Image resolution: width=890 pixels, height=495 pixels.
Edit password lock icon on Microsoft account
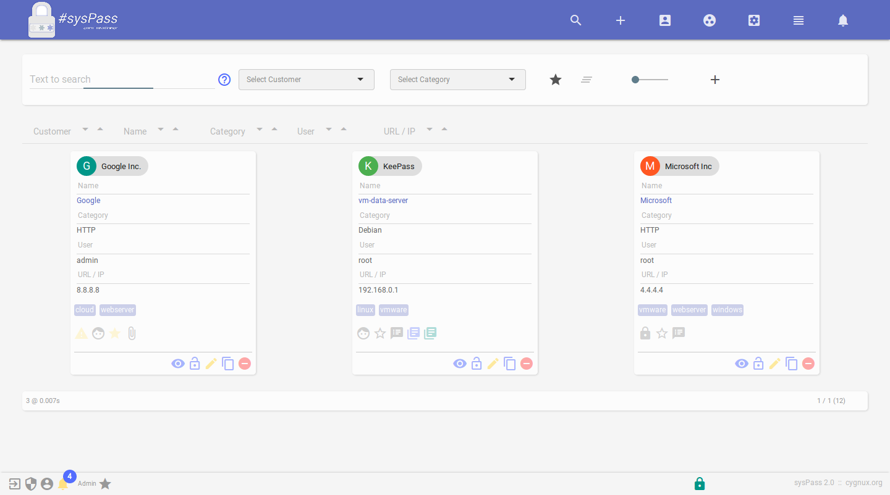pos(758,364)
